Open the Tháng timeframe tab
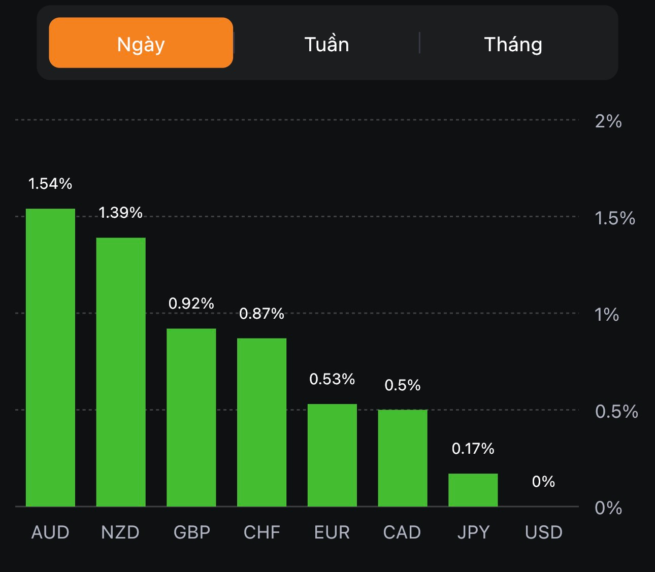Viewport: 655px width, 572px height. 513,44
